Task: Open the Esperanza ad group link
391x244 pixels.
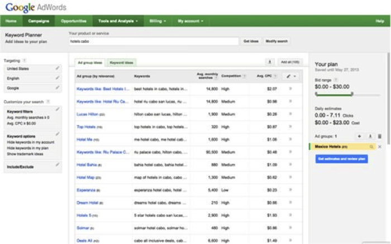Action: point(86,190)
